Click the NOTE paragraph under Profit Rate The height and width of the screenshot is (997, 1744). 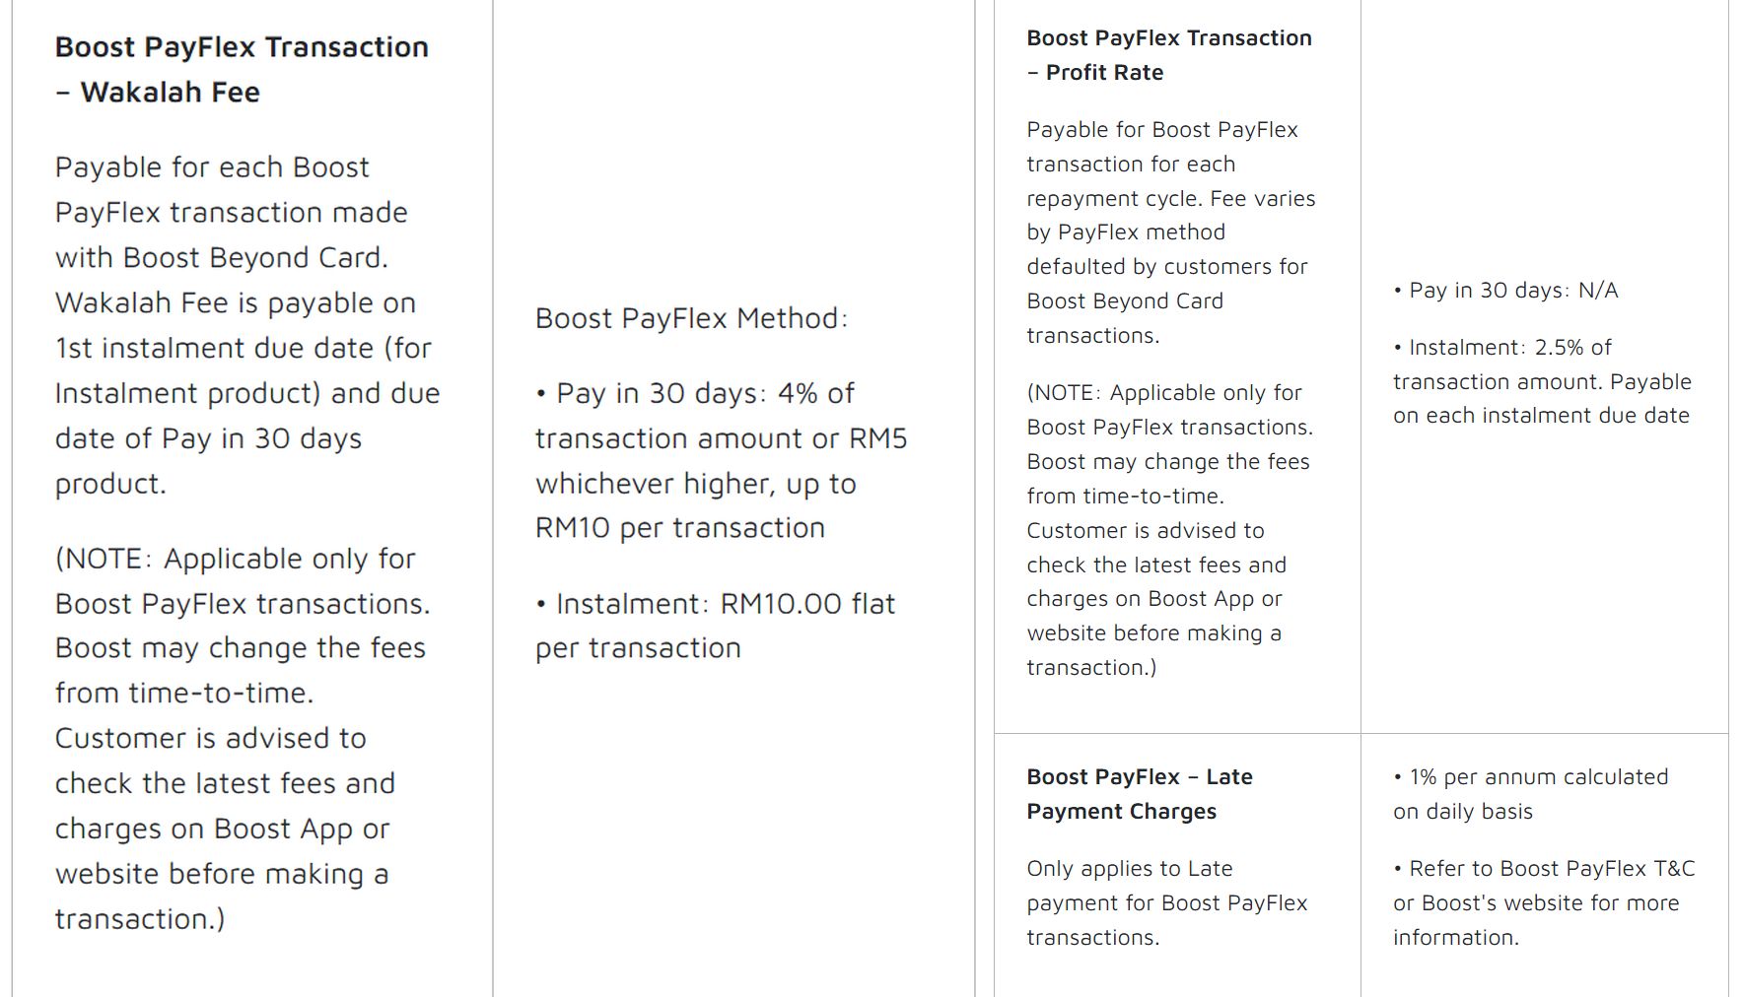tap(1169, 530)
